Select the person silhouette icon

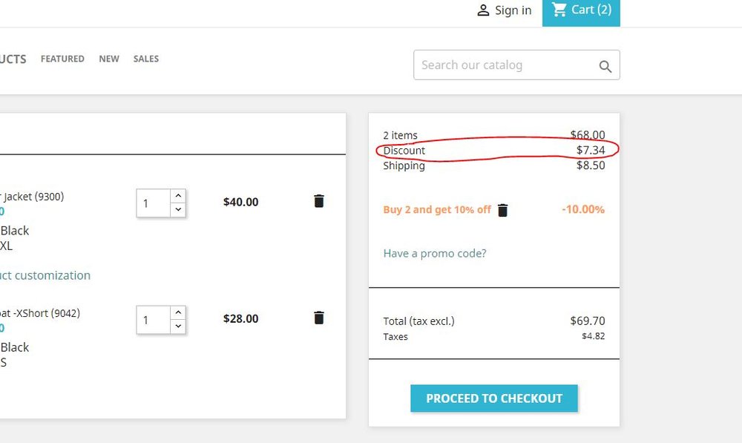click(484, 10)
